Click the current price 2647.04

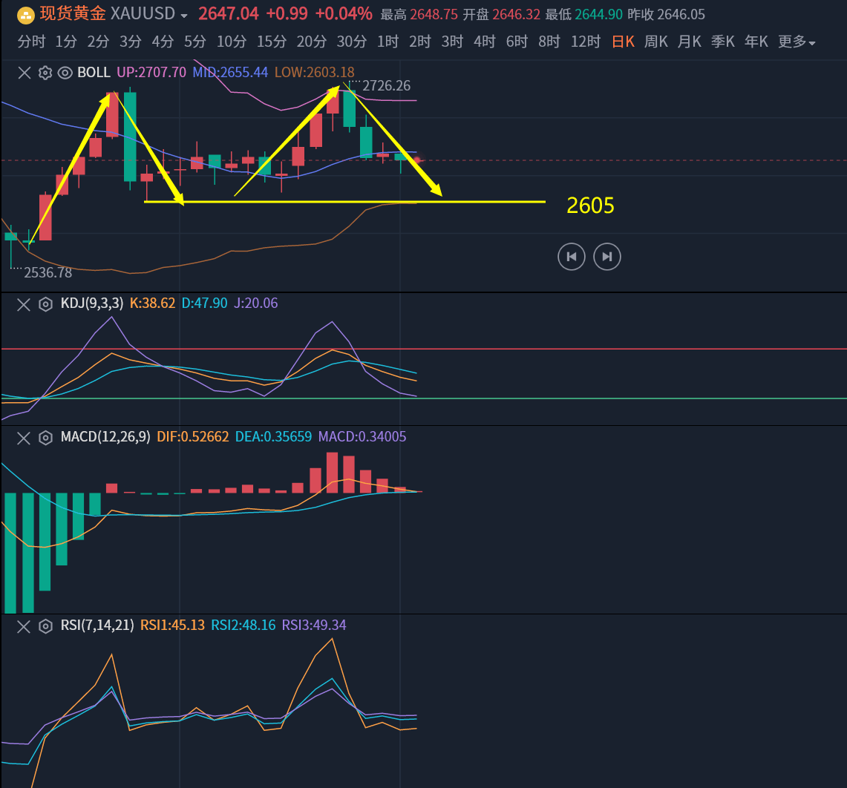click(x=229, y=14)
